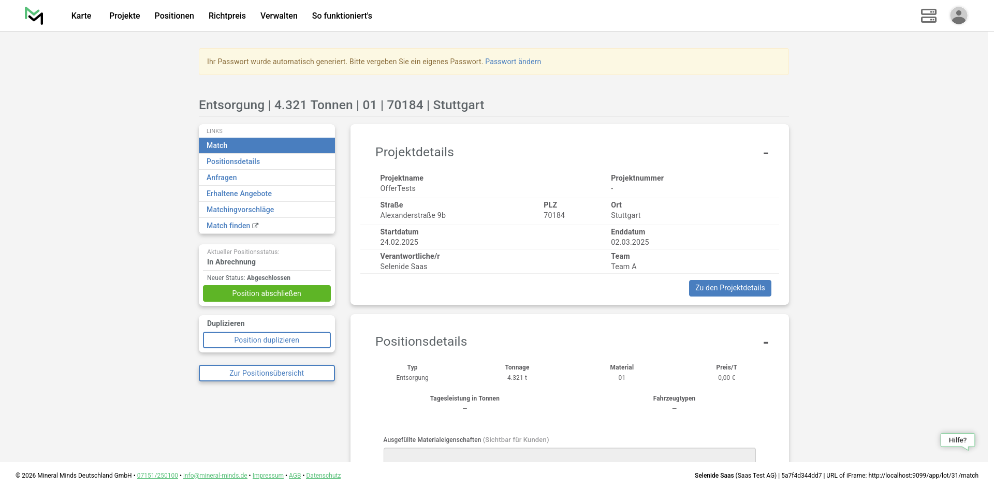The image size is (994, 488).
Task: Click Position duplizieren button
Action: click(267, 340)
